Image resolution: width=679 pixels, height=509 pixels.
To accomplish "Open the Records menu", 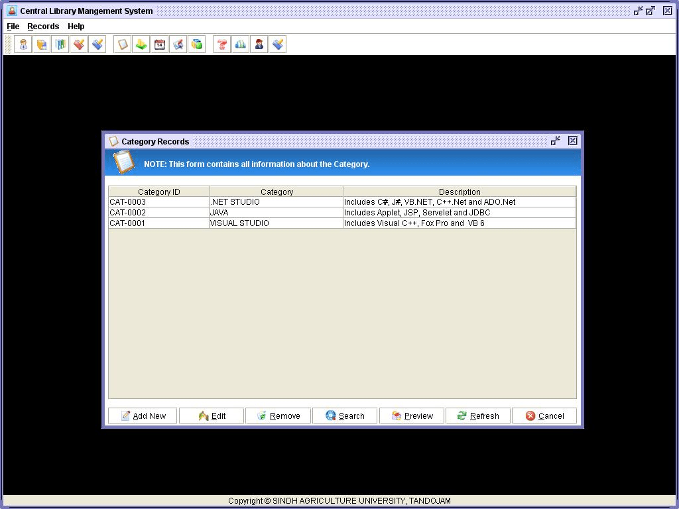I will pos(43,27).
